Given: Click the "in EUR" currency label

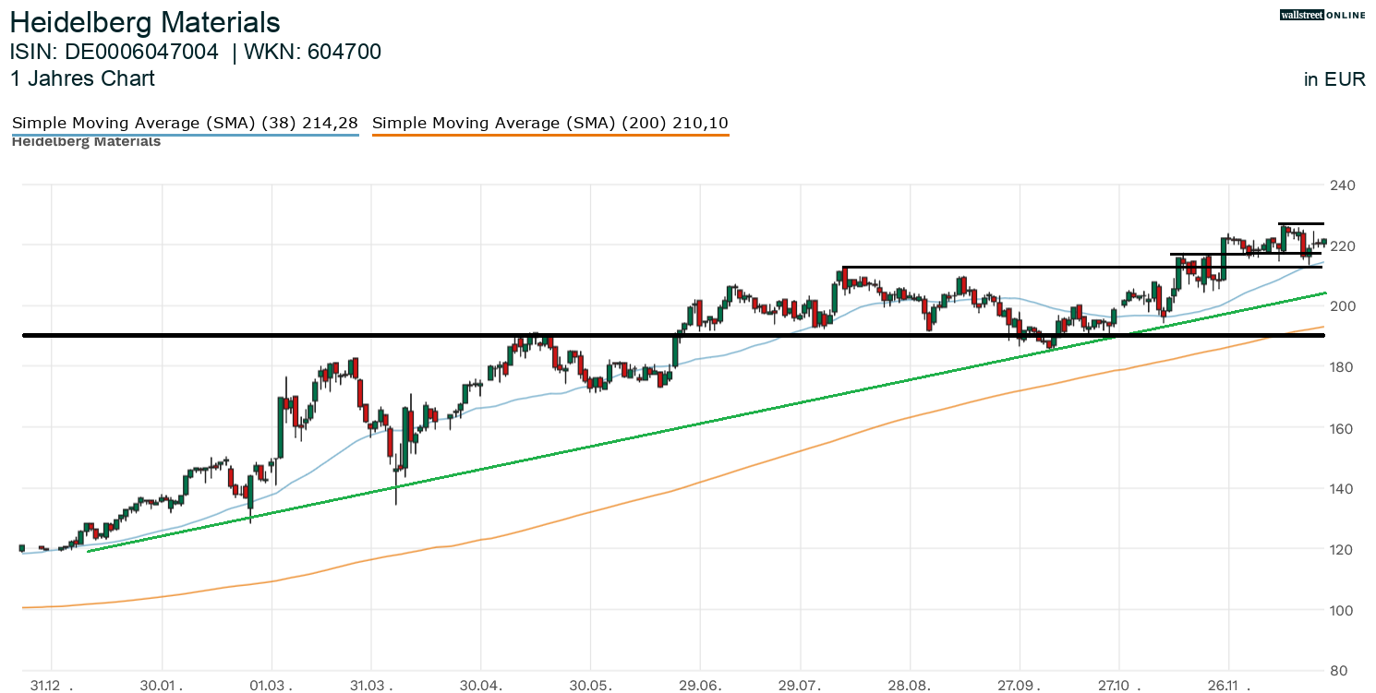Looking at the screenshot, I should pyautogui.click(x=1334, y=79).
